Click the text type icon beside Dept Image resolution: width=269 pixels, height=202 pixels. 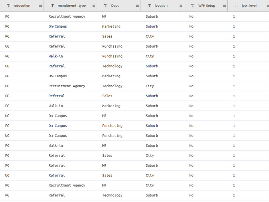point(106,6)
